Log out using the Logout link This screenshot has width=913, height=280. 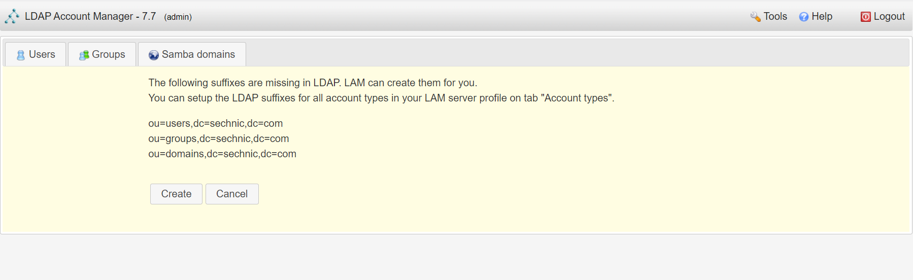pos(883,16)
